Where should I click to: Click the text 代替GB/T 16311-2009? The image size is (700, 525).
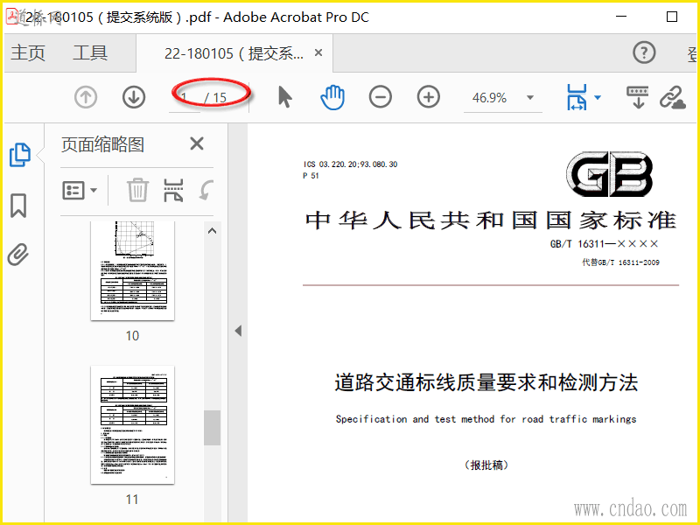[x=620, y=262]
